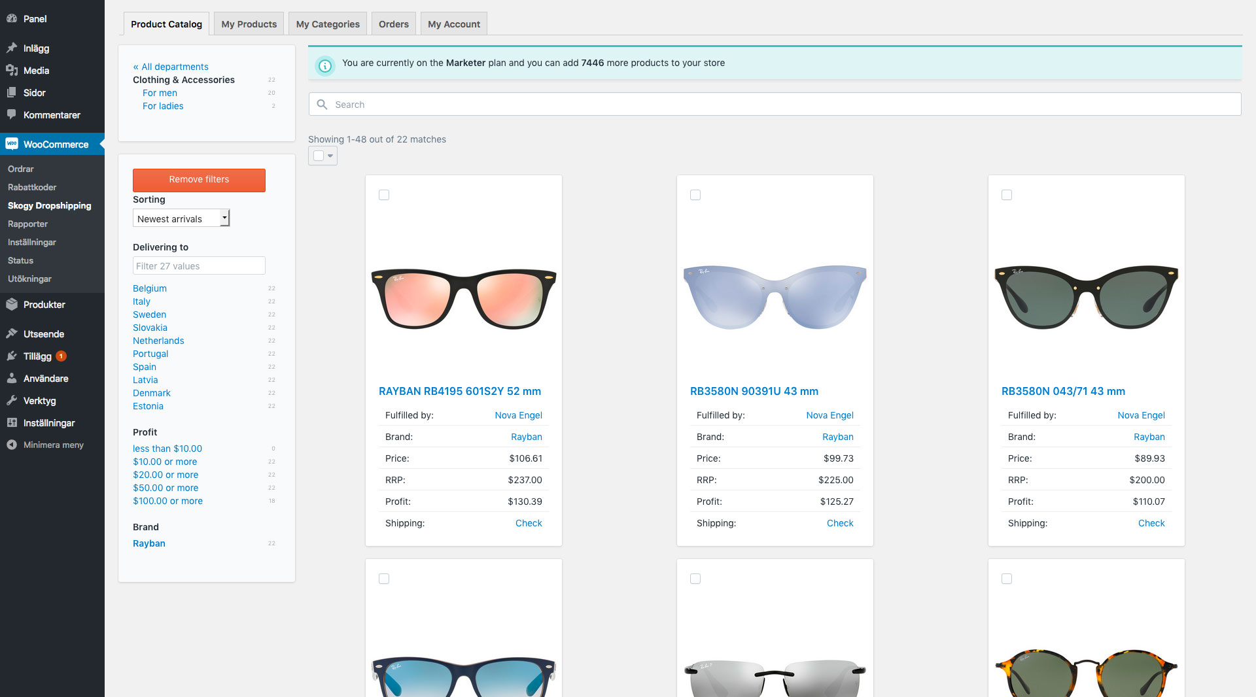
Task: Open RAYBAN RB4195 601S2Y 52 mm product title
Action: [x=460, y=391]
